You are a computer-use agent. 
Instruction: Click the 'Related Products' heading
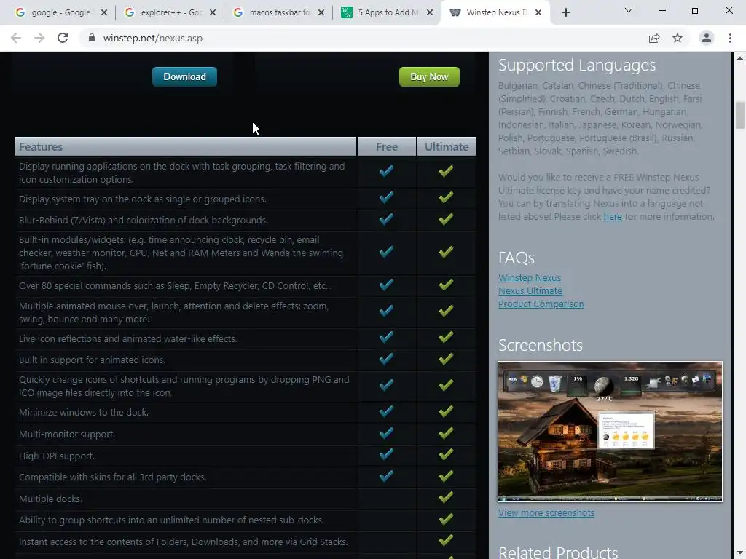tap(558, 552)
